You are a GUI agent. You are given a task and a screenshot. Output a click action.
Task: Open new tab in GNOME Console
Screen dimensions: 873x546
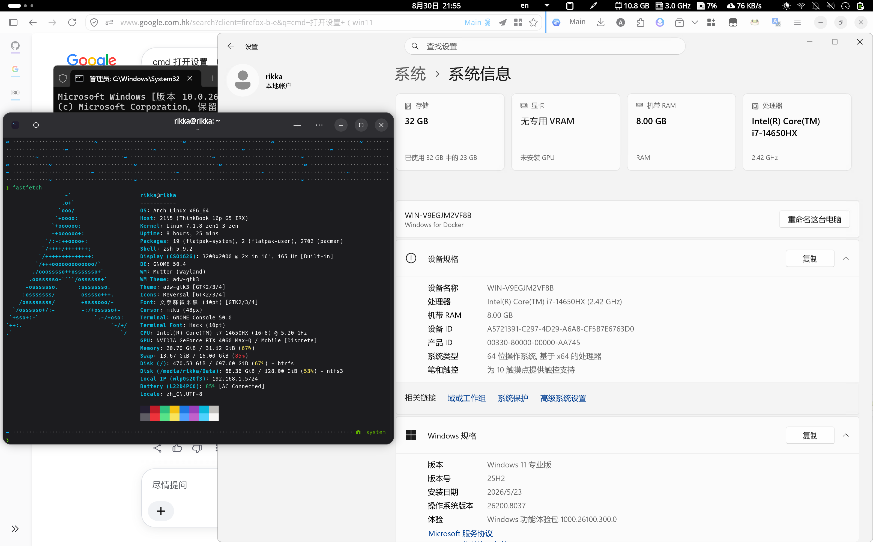pyautogui.click(x=297, y=125)
